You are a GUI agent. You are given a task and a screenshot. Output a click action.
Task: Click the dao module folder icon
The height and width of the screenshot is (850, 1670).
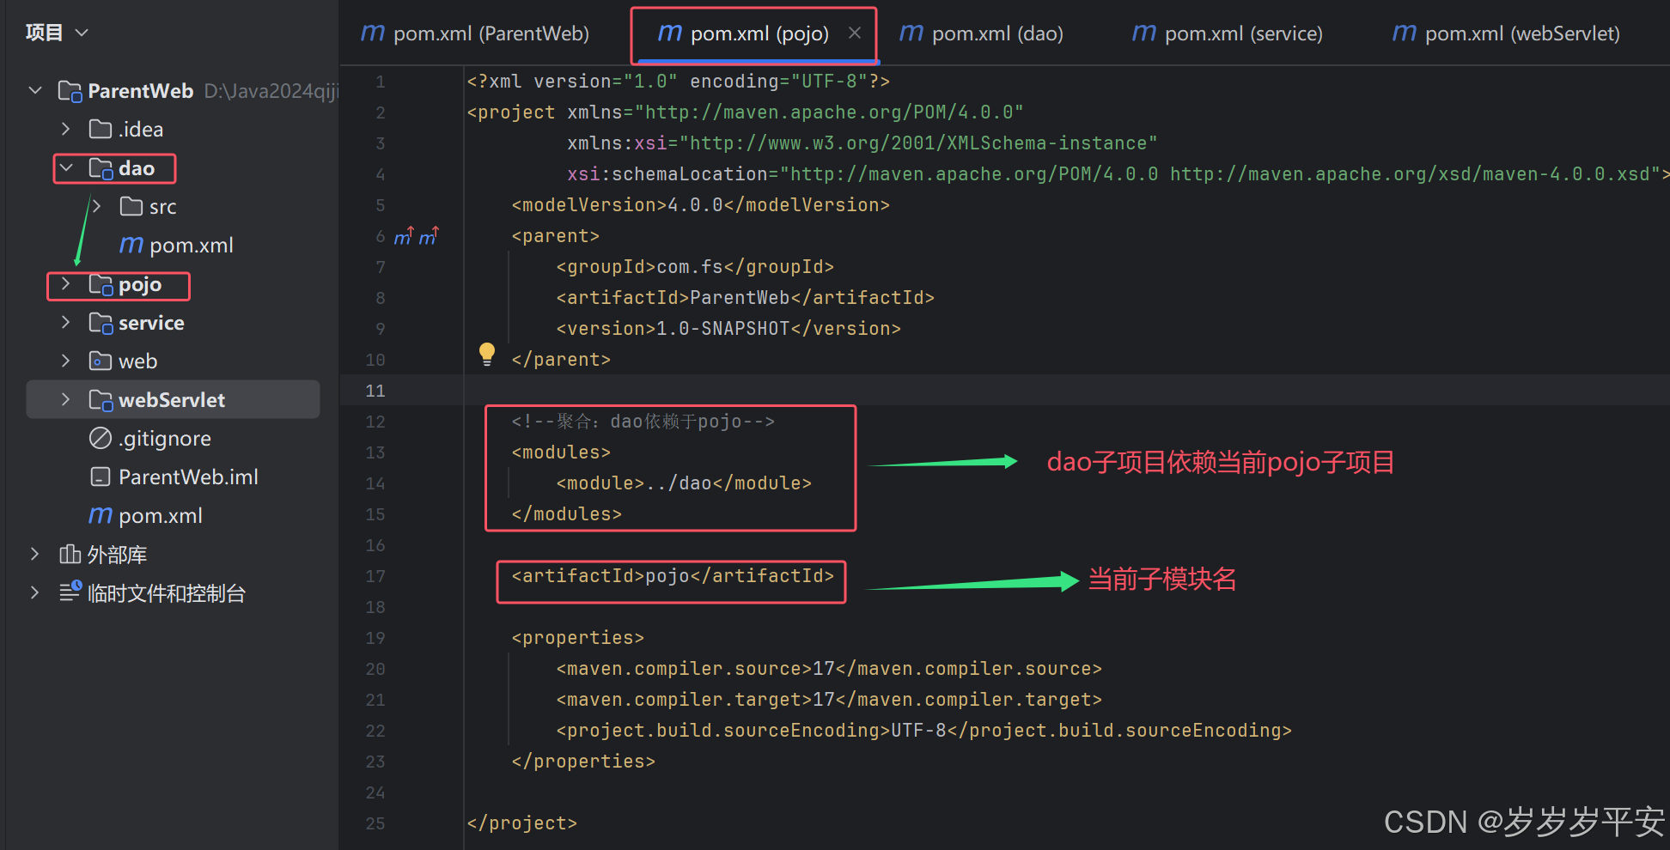click(x=101, y=168)
